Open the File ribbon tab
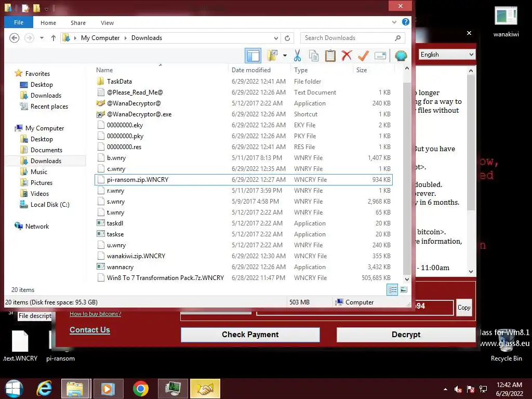Screen dimensions: 532x399 pyautogui.click(x=19, y=22)
